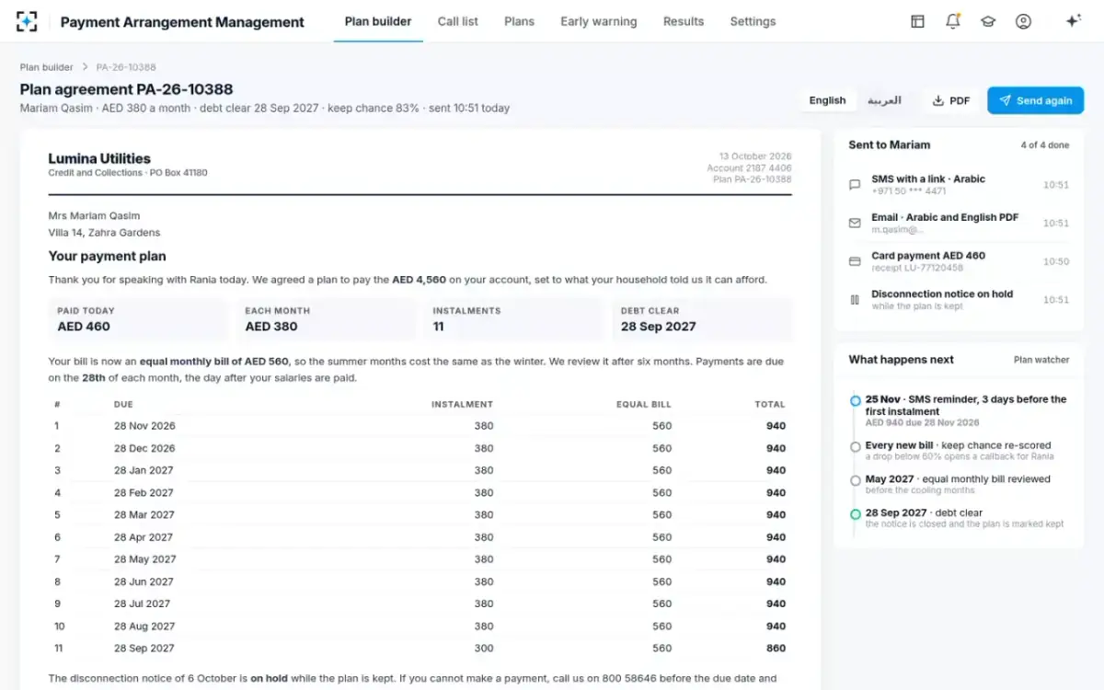
Task: Click the Each month AED 380 card
Action: pyautogui.click(x=326, y=319)
